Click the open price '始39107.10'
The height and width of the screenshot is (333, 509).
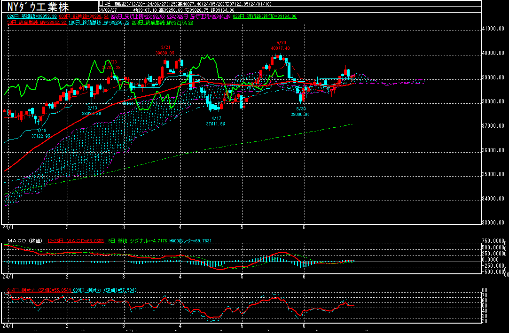coord(145,10)
